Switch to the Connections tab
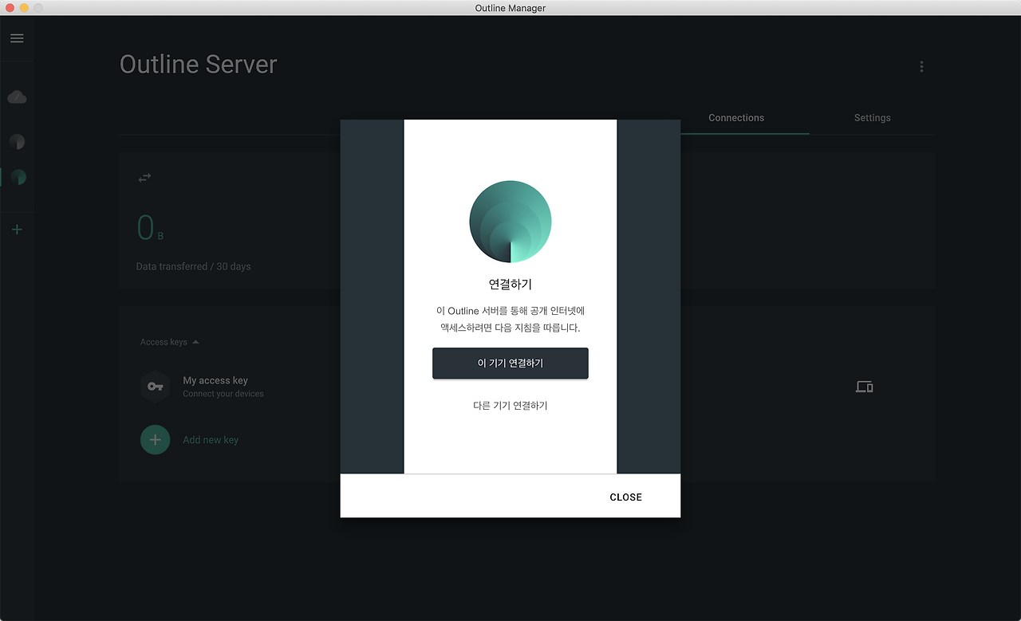This screenshot has width=1021, height=621. [x=736, y=118]
